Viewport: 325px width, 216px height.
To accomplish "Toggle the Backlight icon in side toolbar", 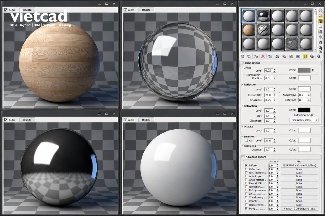I will coord(320,16).
